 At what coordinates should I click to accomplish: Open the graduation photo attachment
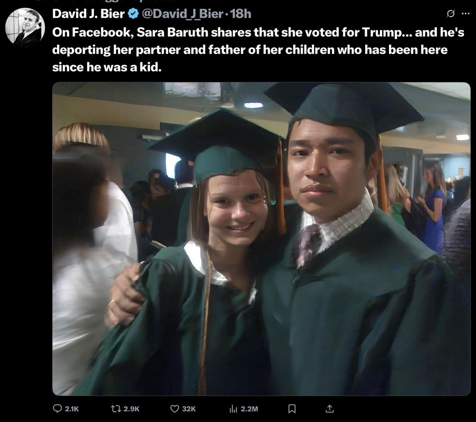point(261,239)
